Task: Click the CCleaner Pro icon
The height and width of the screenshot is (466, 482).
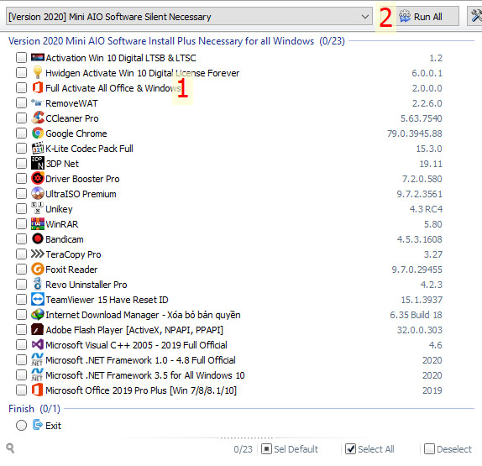Action: [38, 118]
